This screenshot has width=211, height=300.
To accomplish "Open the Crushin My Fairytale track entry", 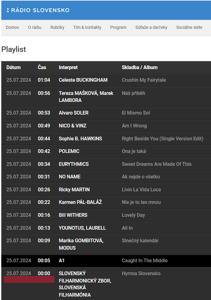I will tap(144, 80).
